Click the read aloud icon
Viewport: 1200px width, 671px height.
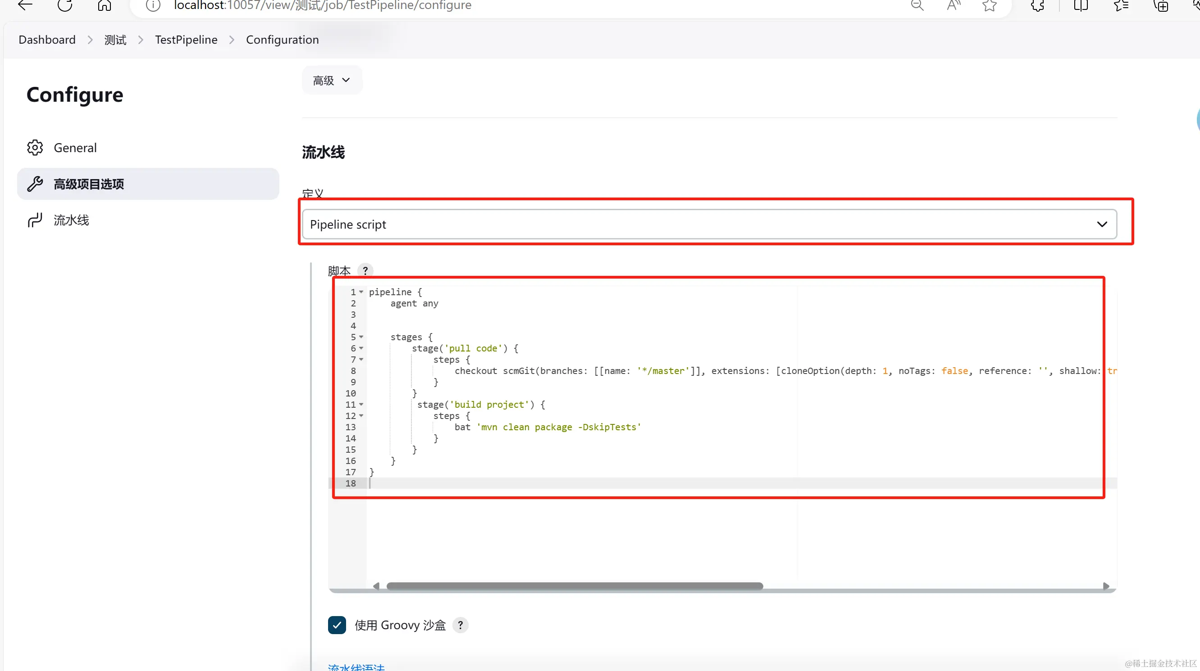954,5
